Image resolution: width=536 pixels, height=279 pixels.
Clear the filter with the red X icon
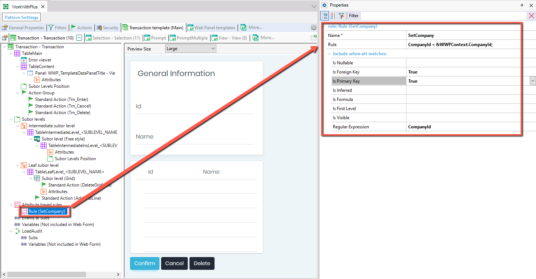click(532, 16)
